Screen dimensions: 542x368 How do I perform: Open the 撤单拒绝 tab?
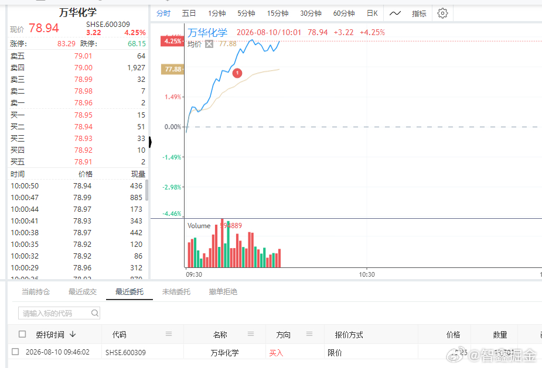[223, 292]
